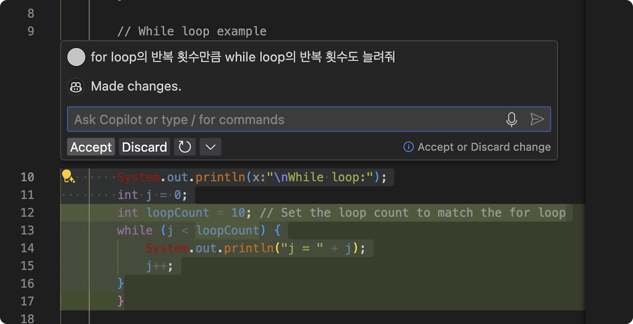633x324 pixels.
Task: Open the dropdown chevron next to the retry icon
Action: (210, 146)
